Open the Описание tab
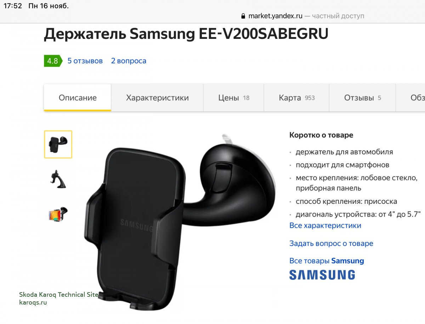Screen dimensions: 425x324 click(78, 98)
